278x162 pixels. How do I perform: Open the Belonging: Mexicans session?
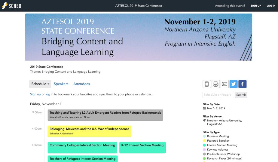pyautogui.click(x=89, y=129)
